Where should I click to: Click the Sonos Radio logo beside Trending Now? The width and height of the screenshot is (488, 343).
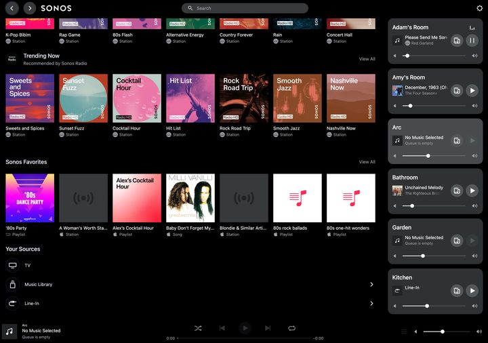[x=12, y=59]
